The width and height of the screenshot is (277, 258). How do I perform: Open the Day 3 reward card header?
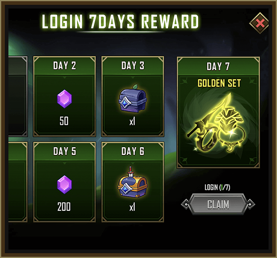coord(132,66)
